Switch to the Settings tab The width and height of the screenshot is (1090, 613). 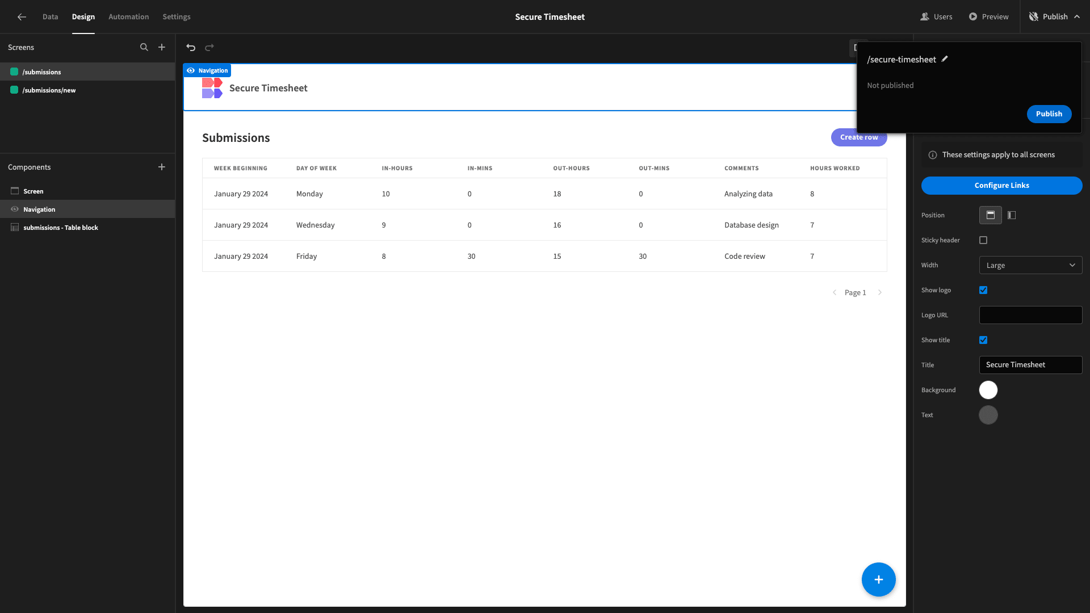tap(177, 17)
